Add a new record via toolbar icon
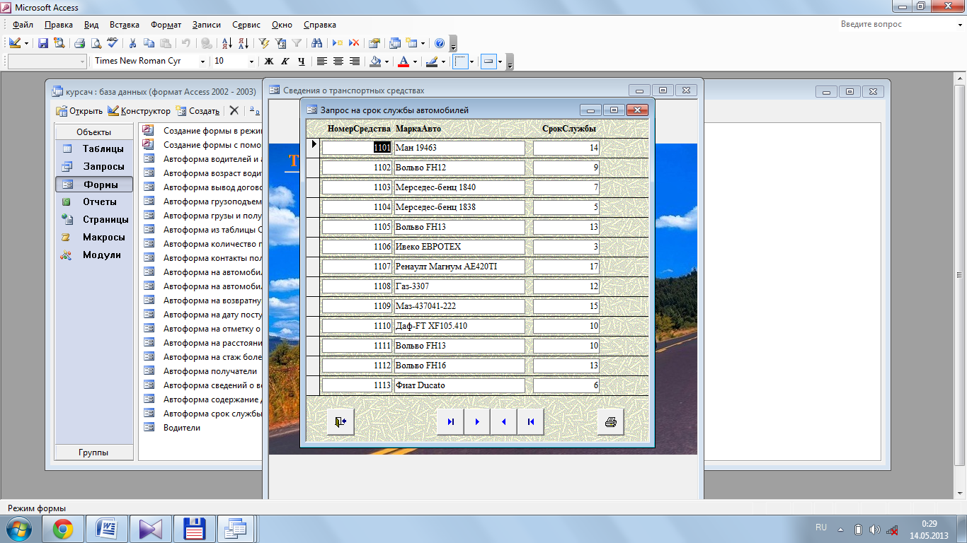 (338, 43)
